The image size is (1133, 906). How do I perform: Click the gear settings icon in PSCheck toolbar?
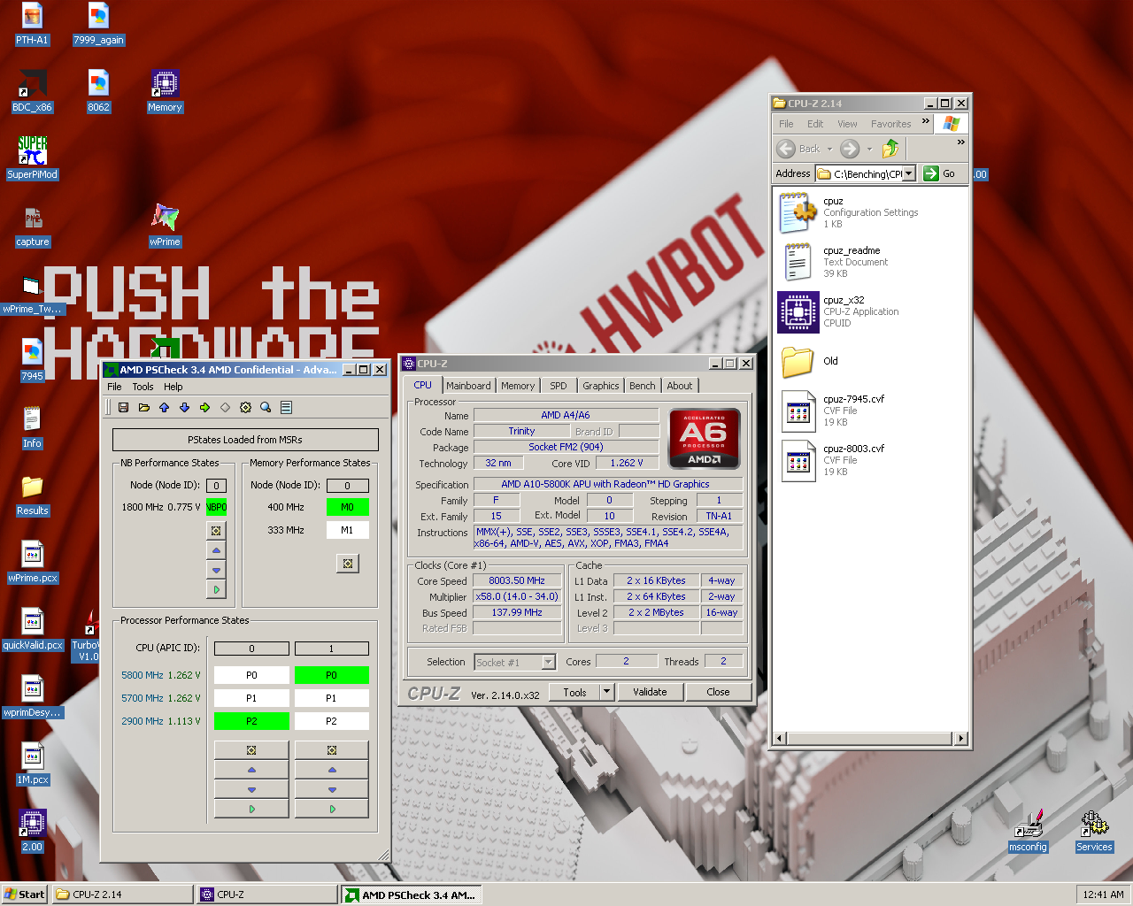(245, 408)
